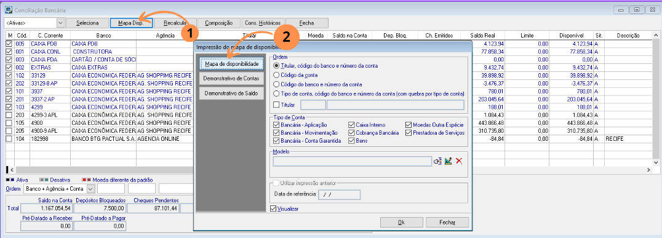Click the Cheques Pendentes total field
Image resolution: width=662 pixels, height=238 pixels.
[153, 208]
